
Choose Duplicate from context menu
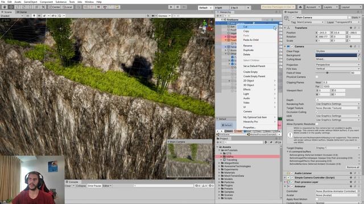coord(257,50)
